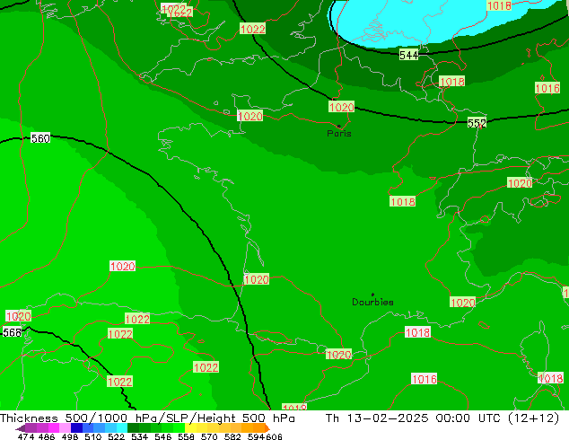Image resolution: width=569 pixels, height=440 pixels.
Task: Click the purple left arrow end of the color legend
Action: pyautogui.click(x=21, y=428)
